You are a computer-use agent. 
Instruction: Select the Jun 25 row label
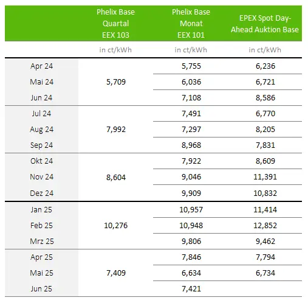pos(41,289)
